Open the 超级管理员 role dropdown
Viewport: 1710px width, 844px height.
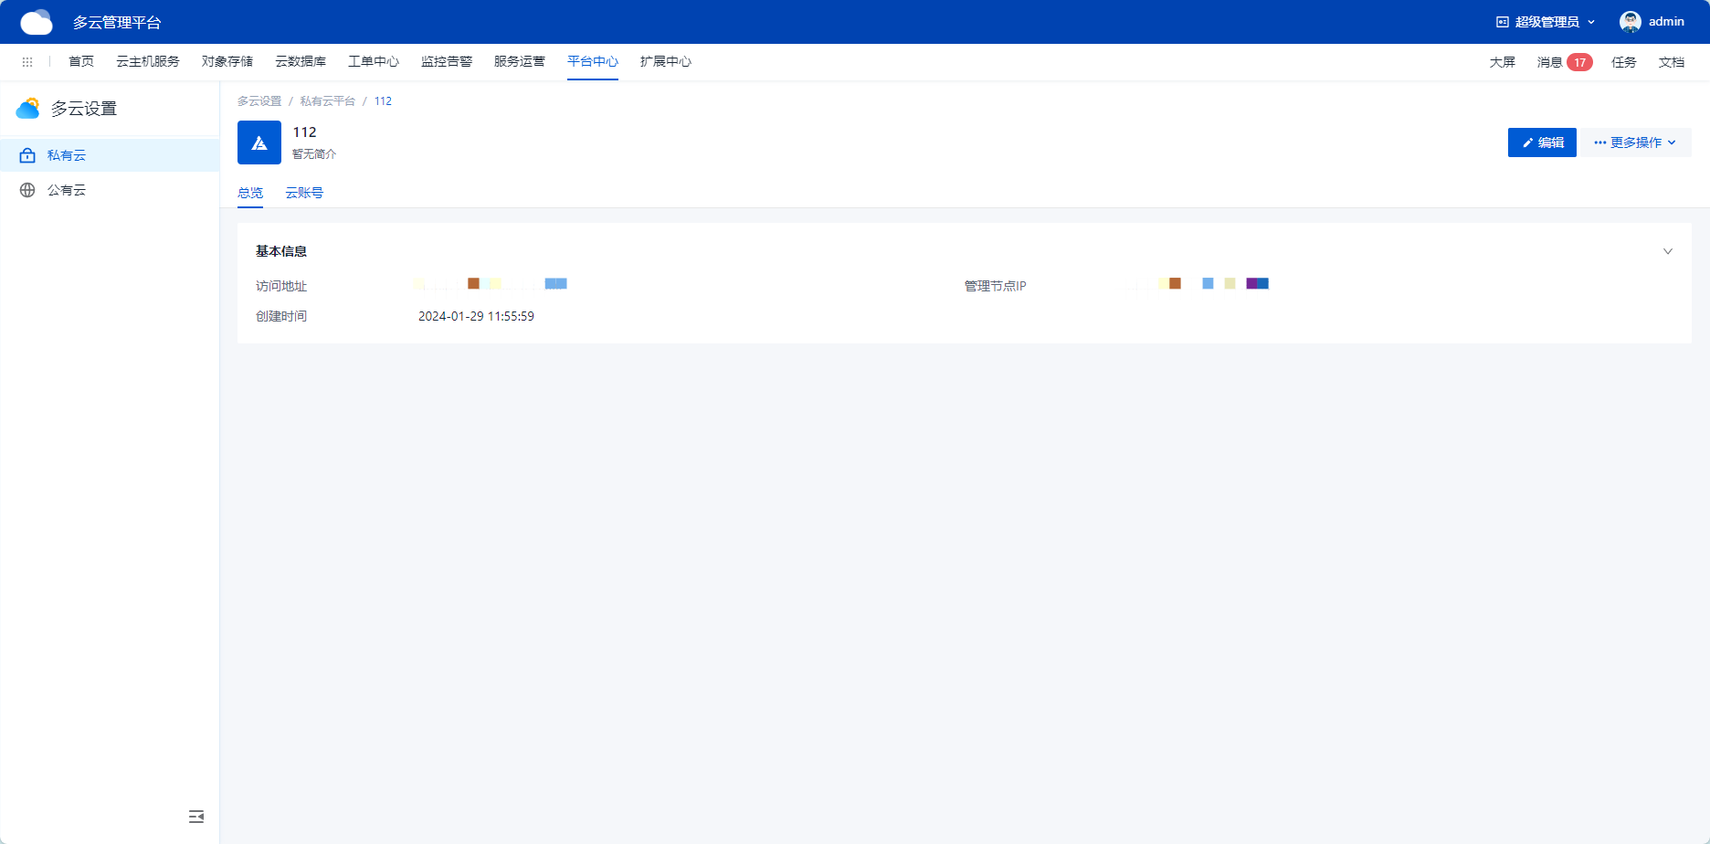[1546, 22]
